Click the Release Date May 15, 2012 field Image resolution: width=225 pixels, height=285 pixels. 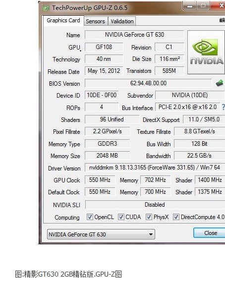point(104,71)
